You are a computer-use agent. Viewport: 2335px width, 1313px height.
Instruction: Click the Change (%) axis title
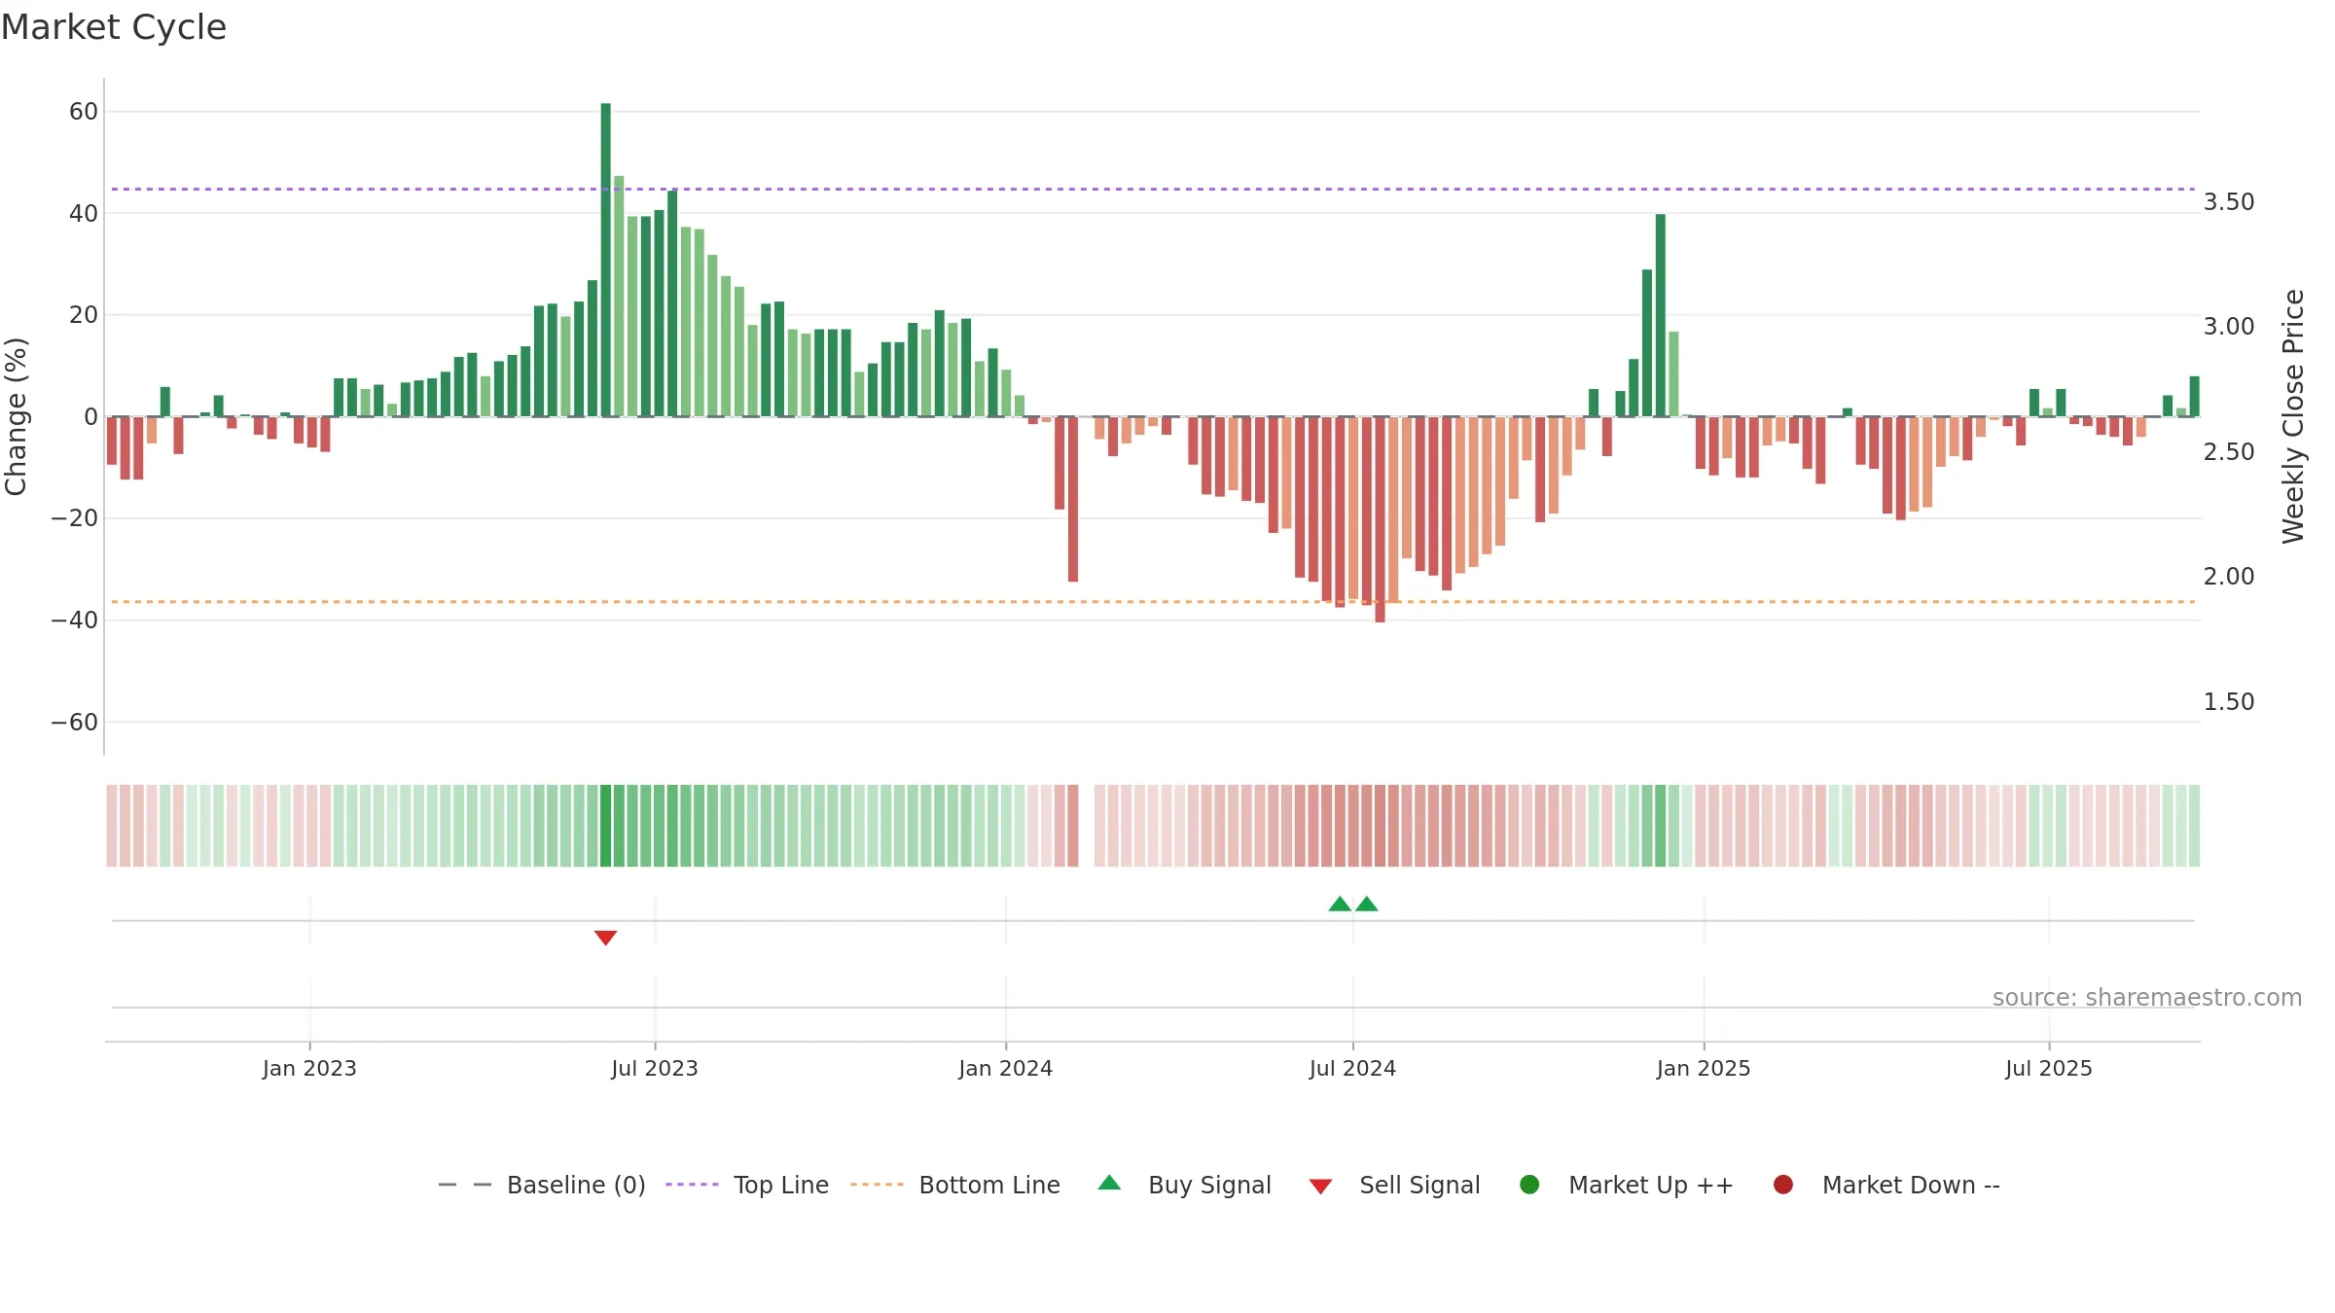(x=16, y=416)
